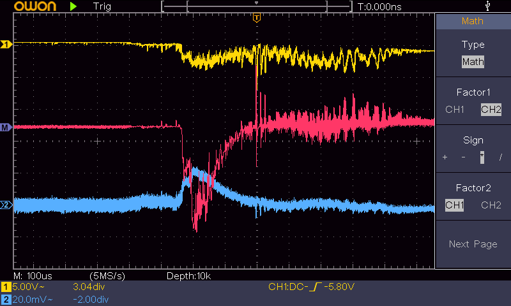511x306 pixels.
Task: Set Factor1 to CH2
Action: pyautogui.click(x=491, y=110)
